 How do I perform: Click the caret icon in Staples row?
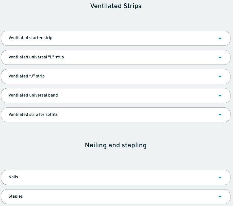[x=220, y=197]
